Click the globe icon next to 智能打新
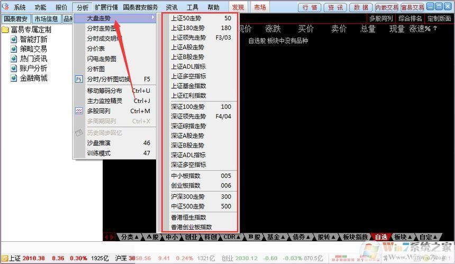Screen dimensions: 455x264 click(x=14, y=39)
